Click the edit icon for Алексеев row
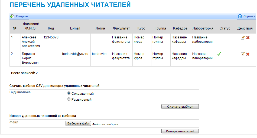257x138 pixels. click(243, 38)
